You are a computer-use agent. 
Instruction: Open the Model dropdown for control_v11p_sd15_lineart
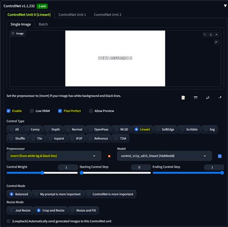click(165, 156)
